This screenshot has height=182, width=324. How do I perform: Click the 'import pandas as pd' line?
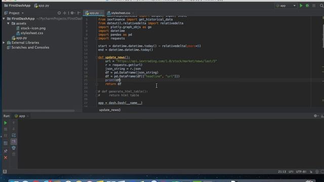tap(115, 35)
